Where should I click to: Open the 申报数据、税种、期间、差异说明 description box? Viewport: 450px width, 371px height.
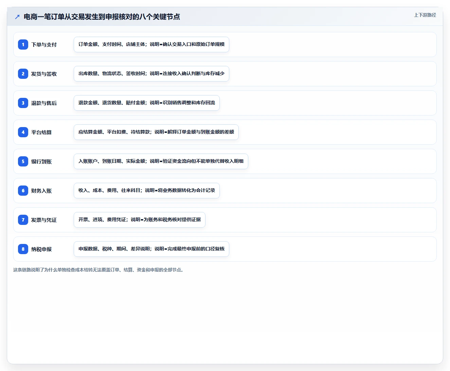(x=151, y=249)
